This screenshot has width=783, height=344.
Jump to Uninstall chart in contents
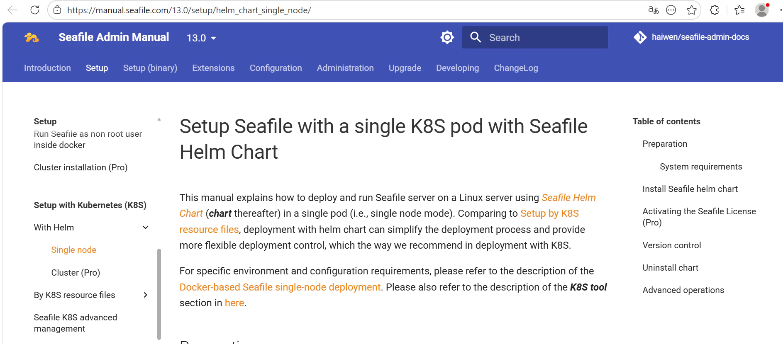(670, 268)
